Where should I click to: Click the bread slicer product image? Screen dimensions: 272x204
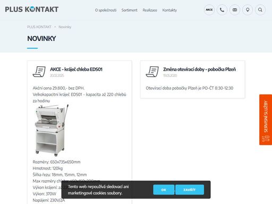click(x=52, y=130)
